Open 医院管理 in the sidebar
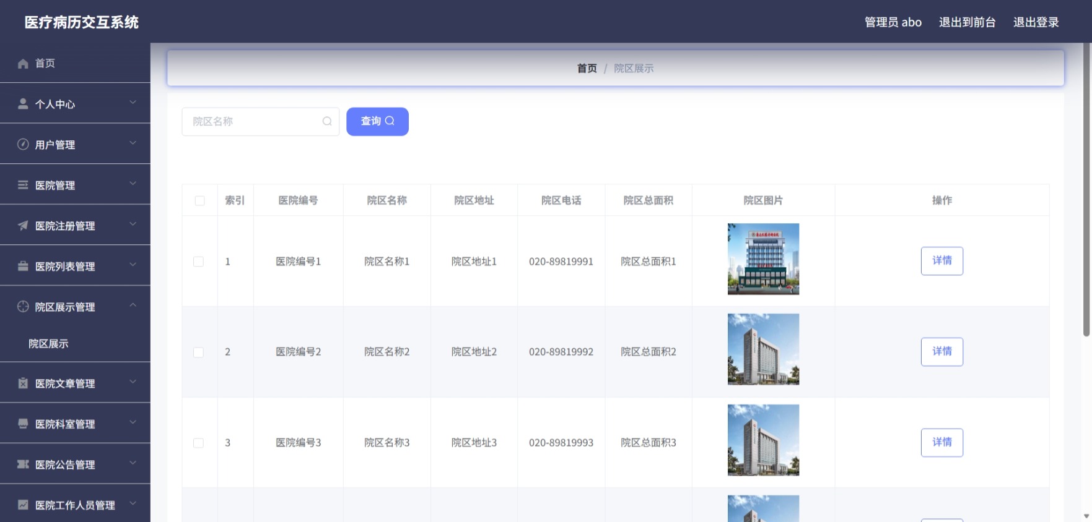1092x522 pixels. (75, 185)
